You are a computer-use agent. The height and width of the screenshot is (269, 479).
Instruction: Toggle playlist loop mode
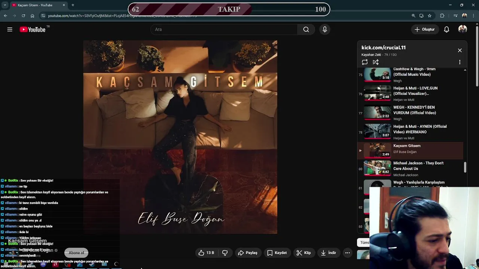[x=365, y=62]
